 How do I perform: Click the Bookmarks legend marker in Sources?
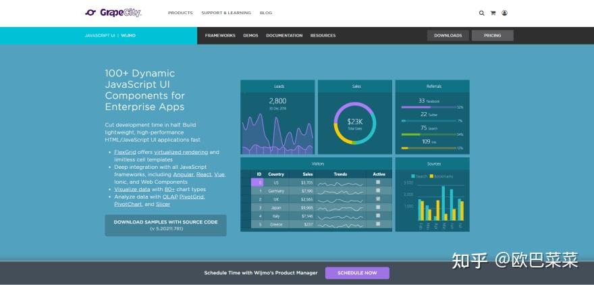tap(431, 176)
